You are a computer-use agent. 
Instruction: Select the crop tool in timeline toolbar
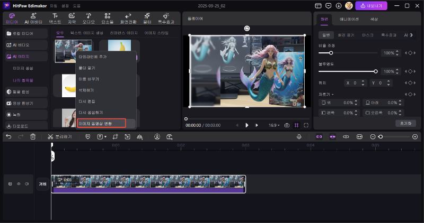(x=115, y=137)
